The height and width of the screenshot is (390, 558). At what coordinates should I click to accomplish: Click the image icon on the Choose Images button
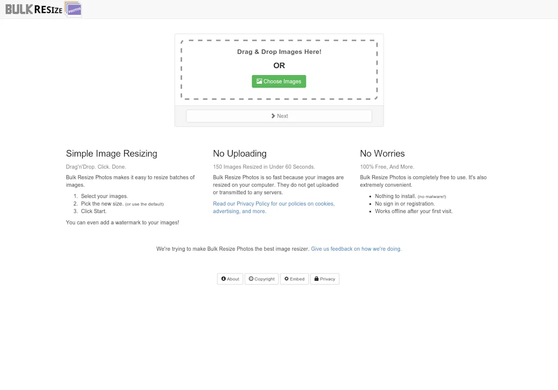pyautogui.click(x=259, y=81)
